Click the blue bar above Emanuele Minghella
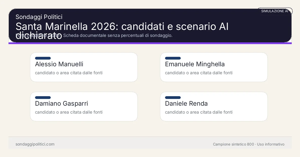 173,58
